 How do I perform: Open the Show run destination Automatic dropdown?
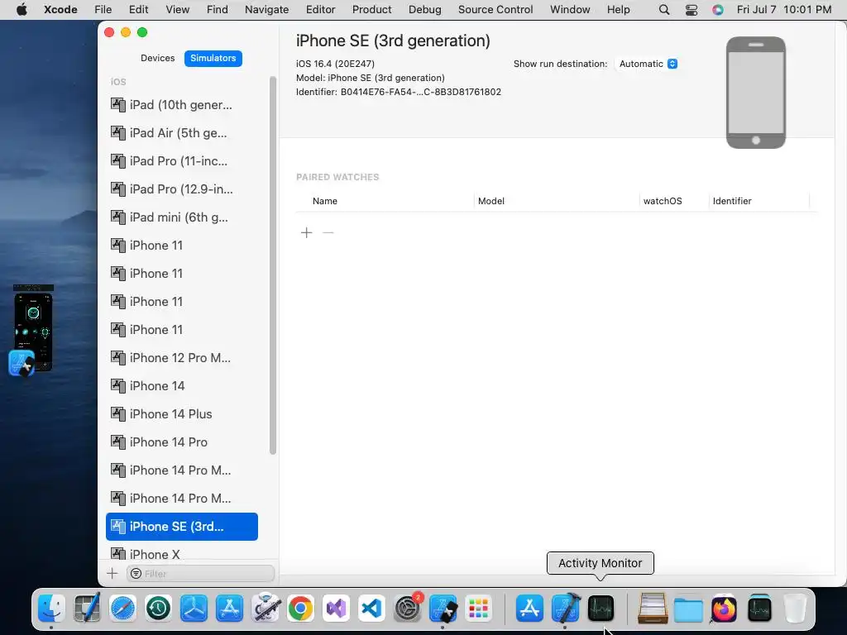(x=648, y=64)
